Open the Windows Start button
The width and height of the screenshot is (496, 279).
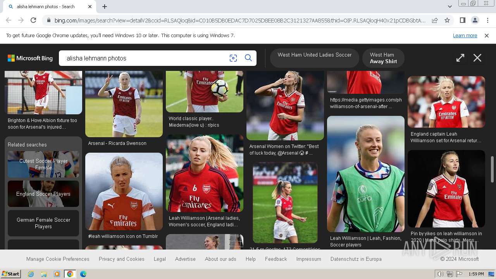(10, 274)
